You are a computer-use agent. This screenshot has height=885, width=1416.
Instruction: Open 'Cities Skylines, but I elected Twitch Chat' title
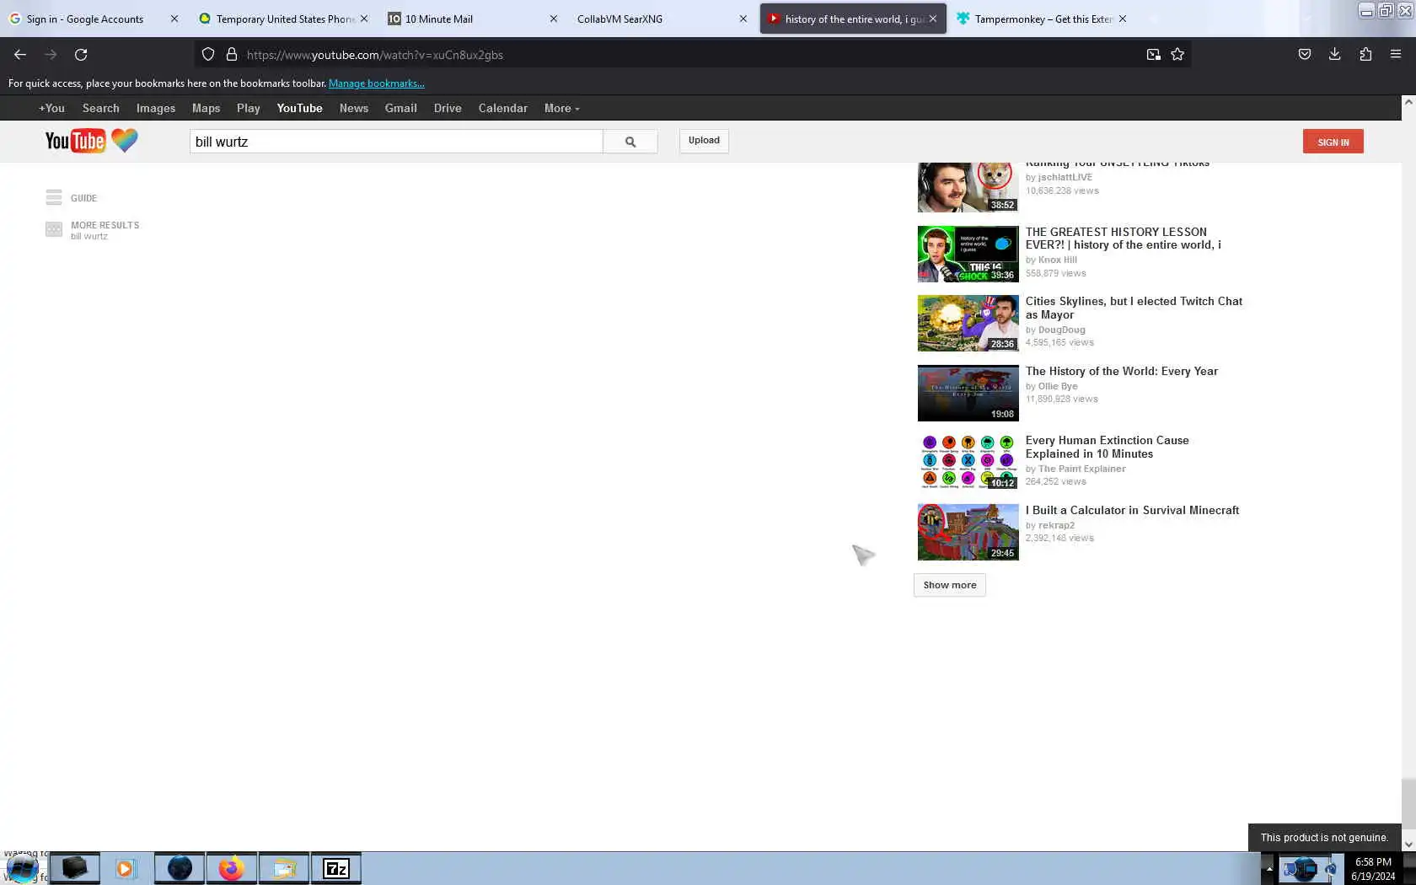coord(1134,308)
